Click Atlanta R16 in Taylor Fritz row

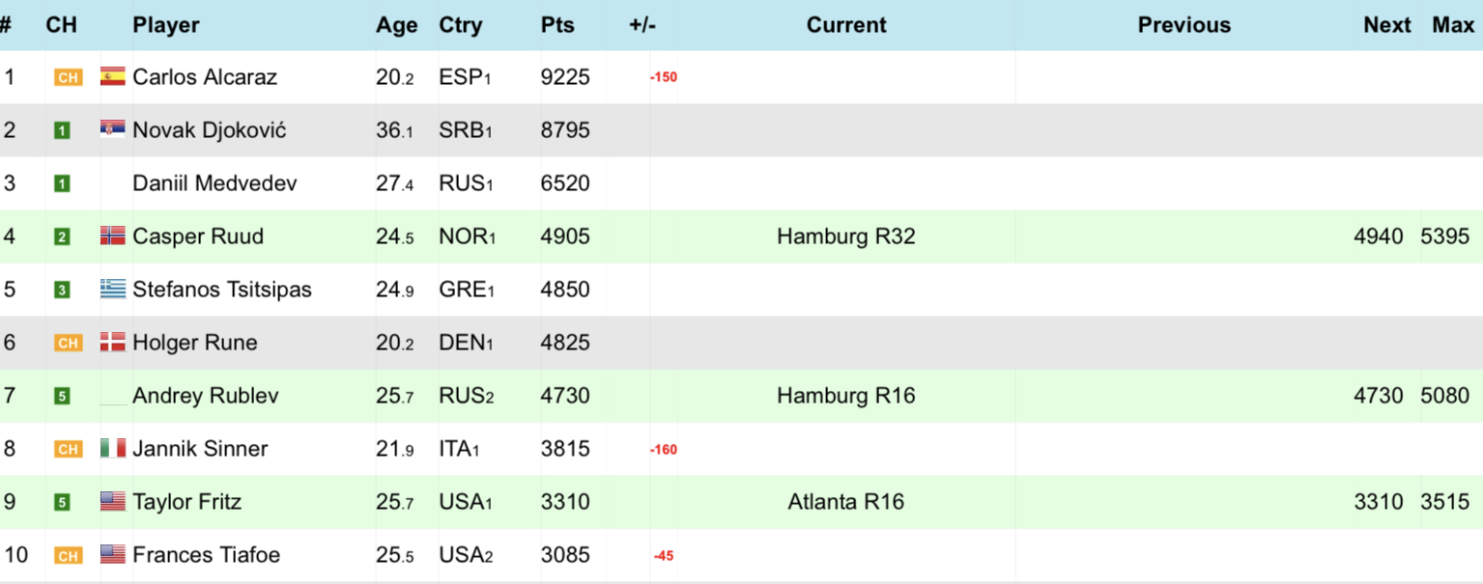[x=846, y=502]
